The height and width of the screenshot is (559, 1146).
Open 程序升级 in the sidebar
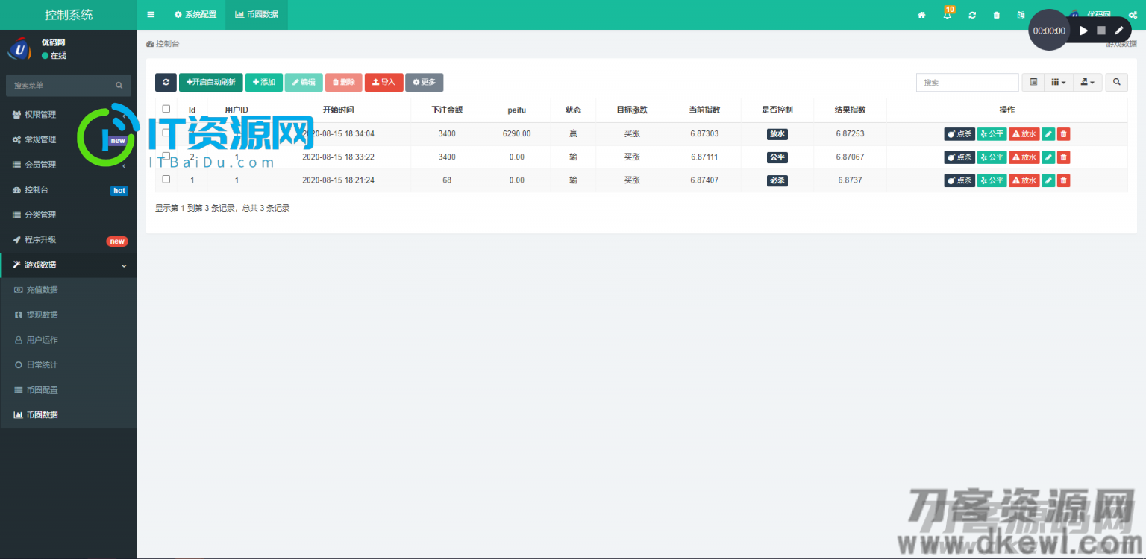pos(69,240)
